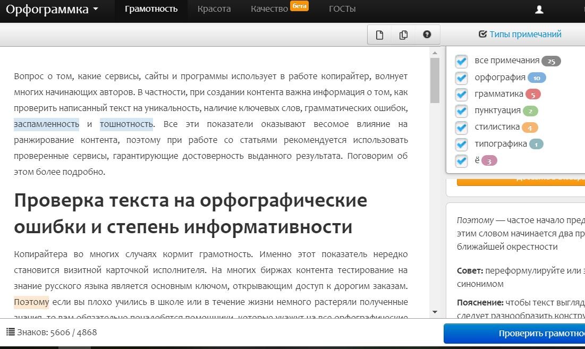Toggle the типографика checkbox
Viewport: 585px width, 349px height.
pos(462,144)
